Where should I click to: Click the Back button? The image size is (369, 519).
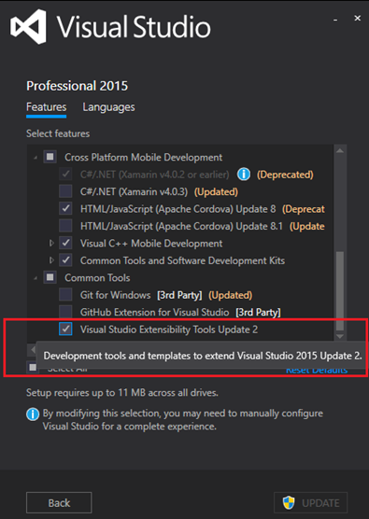pos(59,502)
